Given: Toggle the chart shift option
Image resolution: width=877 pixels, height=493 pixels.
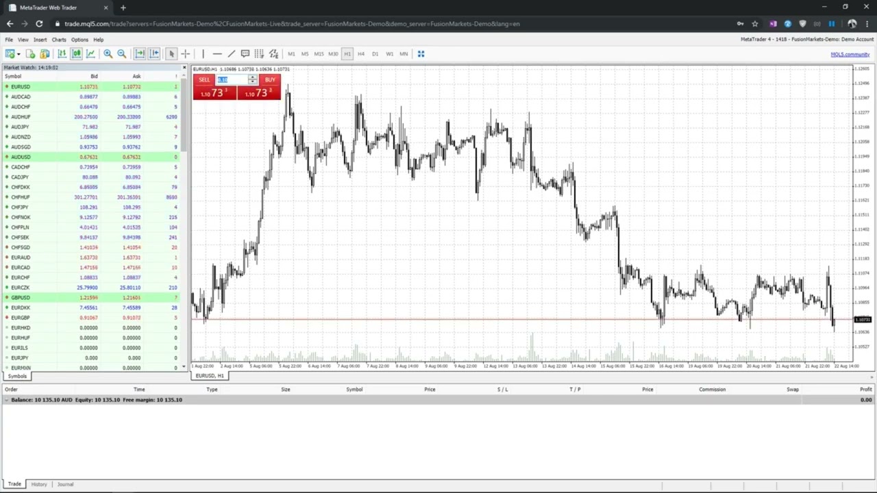Looking at the screenshot, I should [x=154, y=53].
